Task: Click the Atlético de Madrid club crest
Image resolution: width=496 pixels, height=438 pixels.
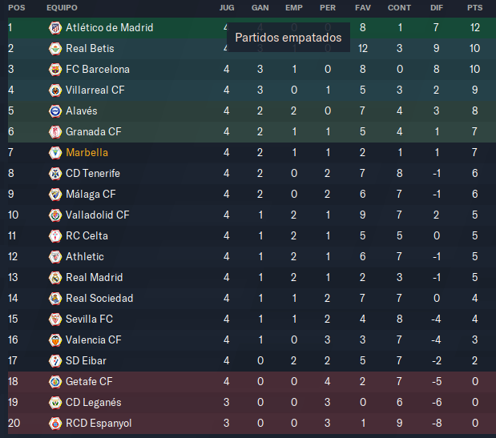Action: click(55, 28)
